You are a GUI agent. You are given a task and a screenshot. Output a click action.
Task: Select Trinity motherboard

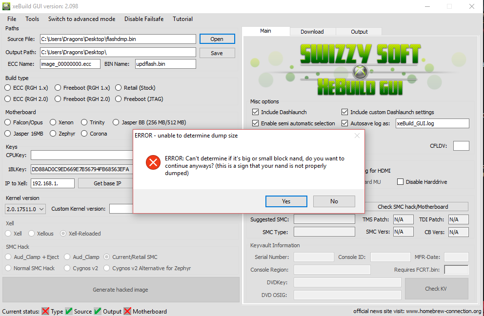coord(93,122)
